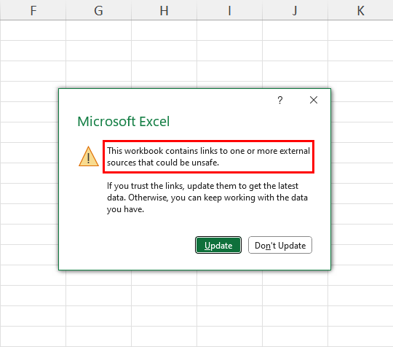Image resolution: width=393 pixels, height=347 pixels.
Task: Select column G header
Action: 98,10
